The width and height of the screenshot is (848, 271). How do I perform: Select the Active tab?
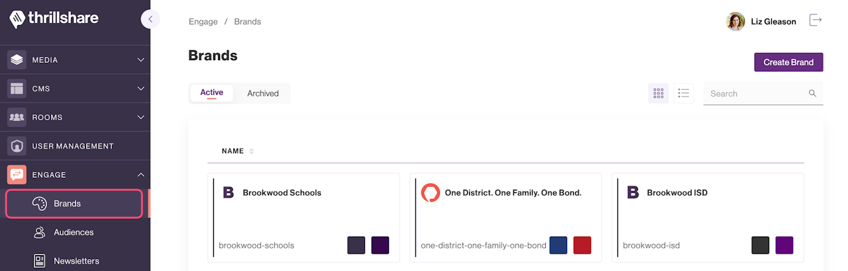point(212,93)
